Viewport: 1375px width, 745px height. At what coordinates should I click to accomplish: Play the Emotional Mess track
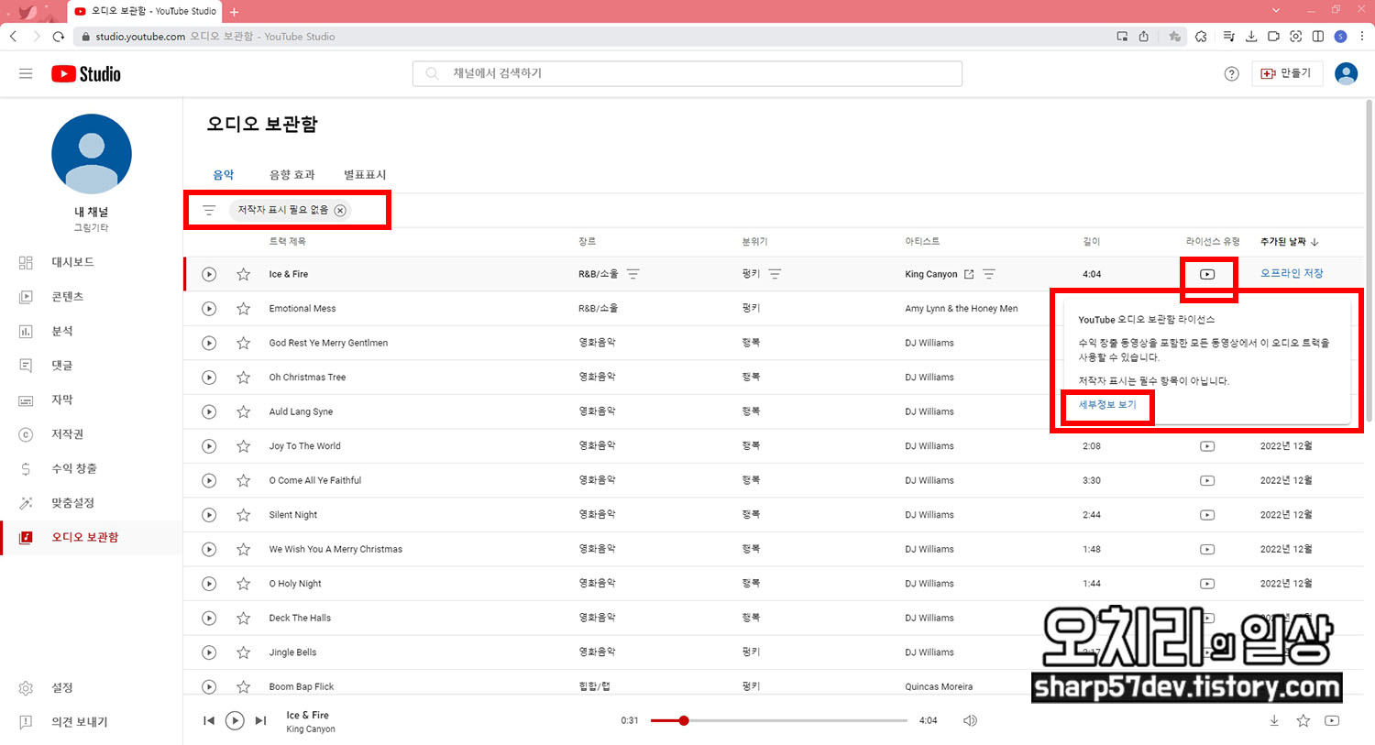(209, 309)
